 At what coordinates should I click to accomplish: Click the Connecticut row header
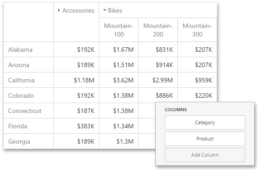coord(28,111)
